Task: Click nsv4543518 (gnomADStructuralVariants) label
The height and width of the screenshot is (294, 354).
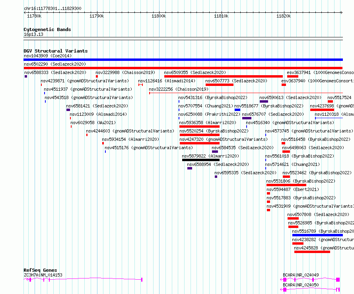Action: tap(89, 97)
